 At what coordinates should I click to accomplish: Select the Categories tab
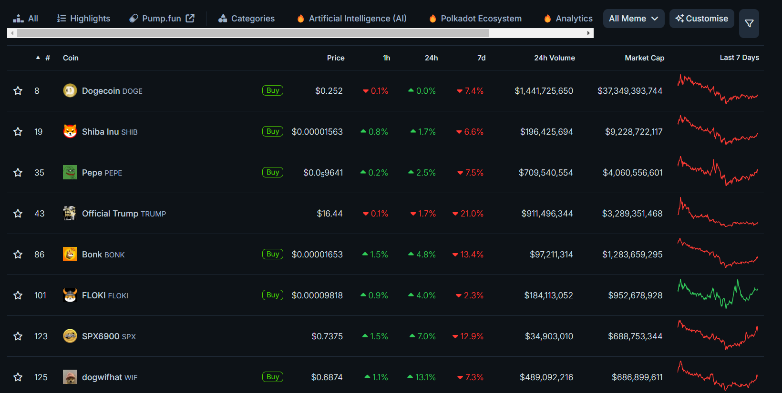[x=247, y=19]
